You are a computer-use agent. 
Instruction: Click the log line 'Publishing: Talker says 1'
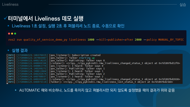click(55, 68)
